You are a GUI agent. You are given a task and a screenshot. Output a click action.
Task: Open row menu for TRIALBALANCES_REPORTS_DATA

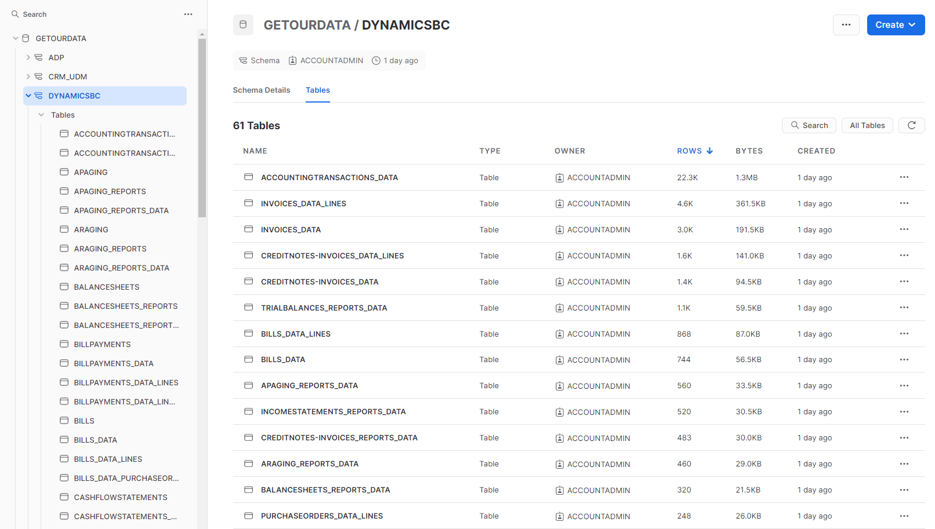point(904,308)
